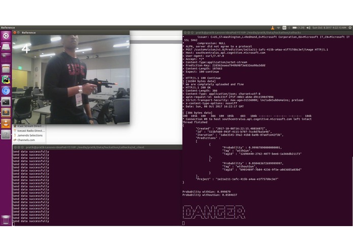Click the question-mark app icon in launcher
The width and height of the screenshot is (353, 251).
(x=6, y=135)
